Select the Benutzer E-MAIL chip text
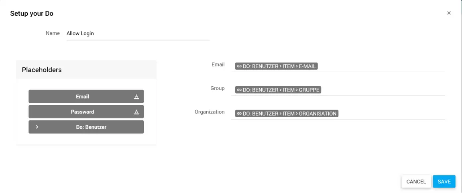This screenshot has height=193, width=462. coord(279,66)
